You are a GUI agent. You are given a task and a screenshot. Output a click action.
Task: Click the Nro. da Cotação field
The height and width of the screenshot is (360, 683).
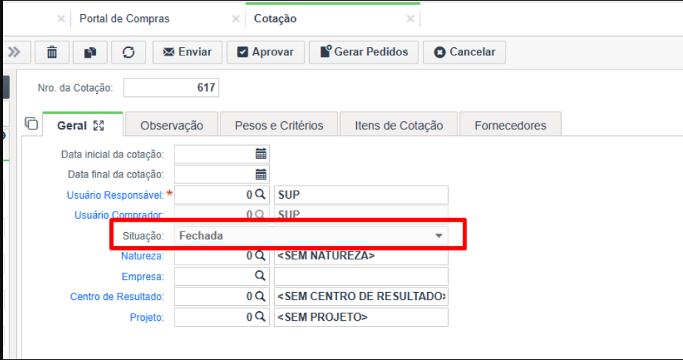[x=171, y=88]
